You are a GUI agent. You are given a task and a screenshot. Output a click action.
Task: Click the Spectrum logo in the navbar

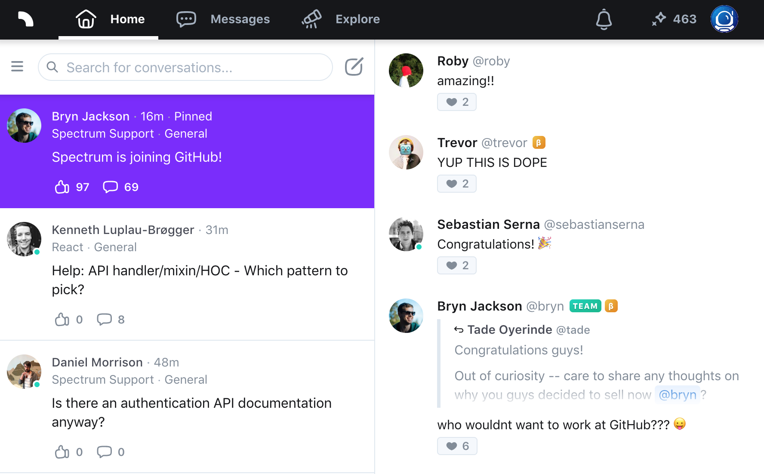click(25, 19)
